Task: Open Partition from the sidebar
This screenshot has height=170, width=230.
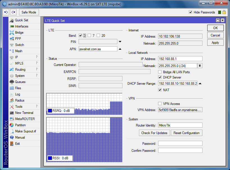Action: [20, 125]
